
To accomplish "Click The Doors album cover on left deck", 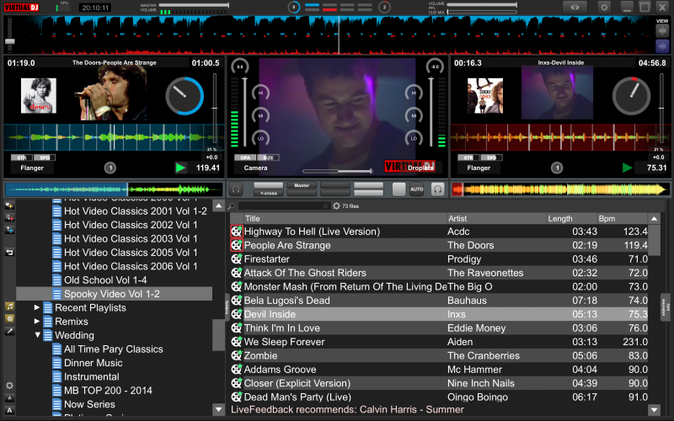I will point(39,95).
